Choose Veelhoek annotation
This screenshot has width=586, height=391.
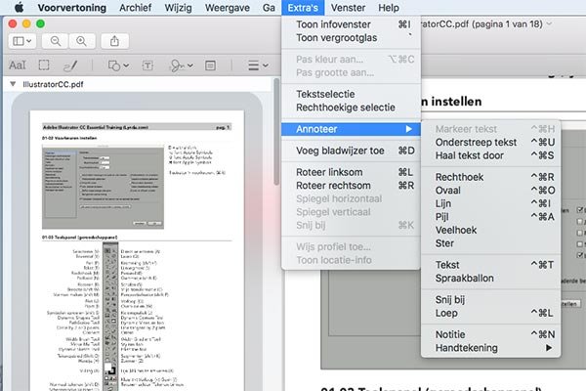(x=490, y=230)
